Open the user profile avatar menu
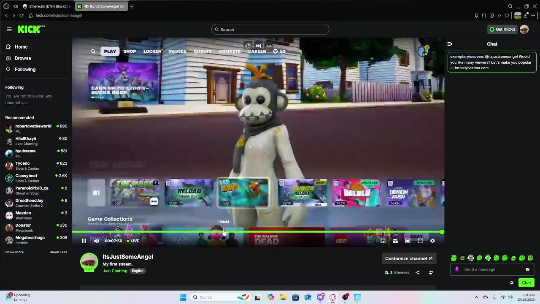 click(x=524, y=29)
